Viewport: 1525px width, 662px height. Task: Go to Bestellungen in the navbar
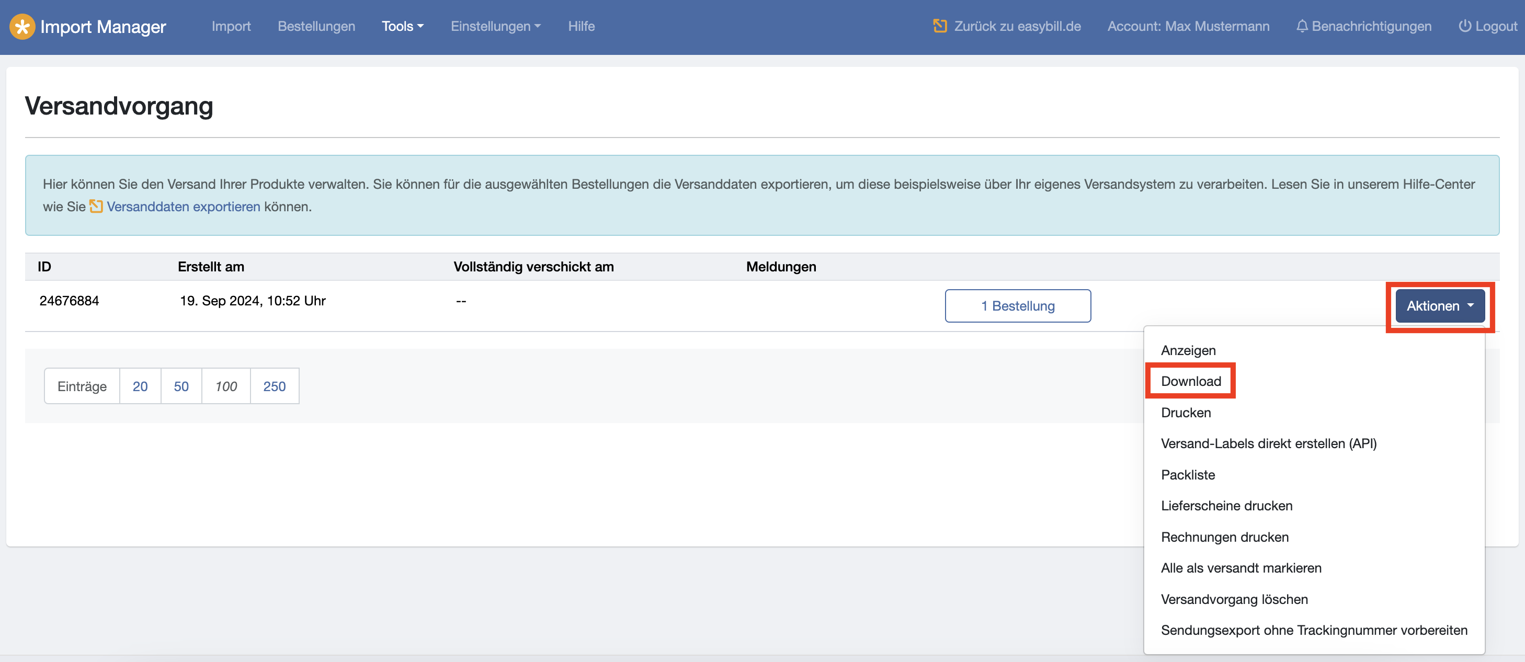(316, 26)
